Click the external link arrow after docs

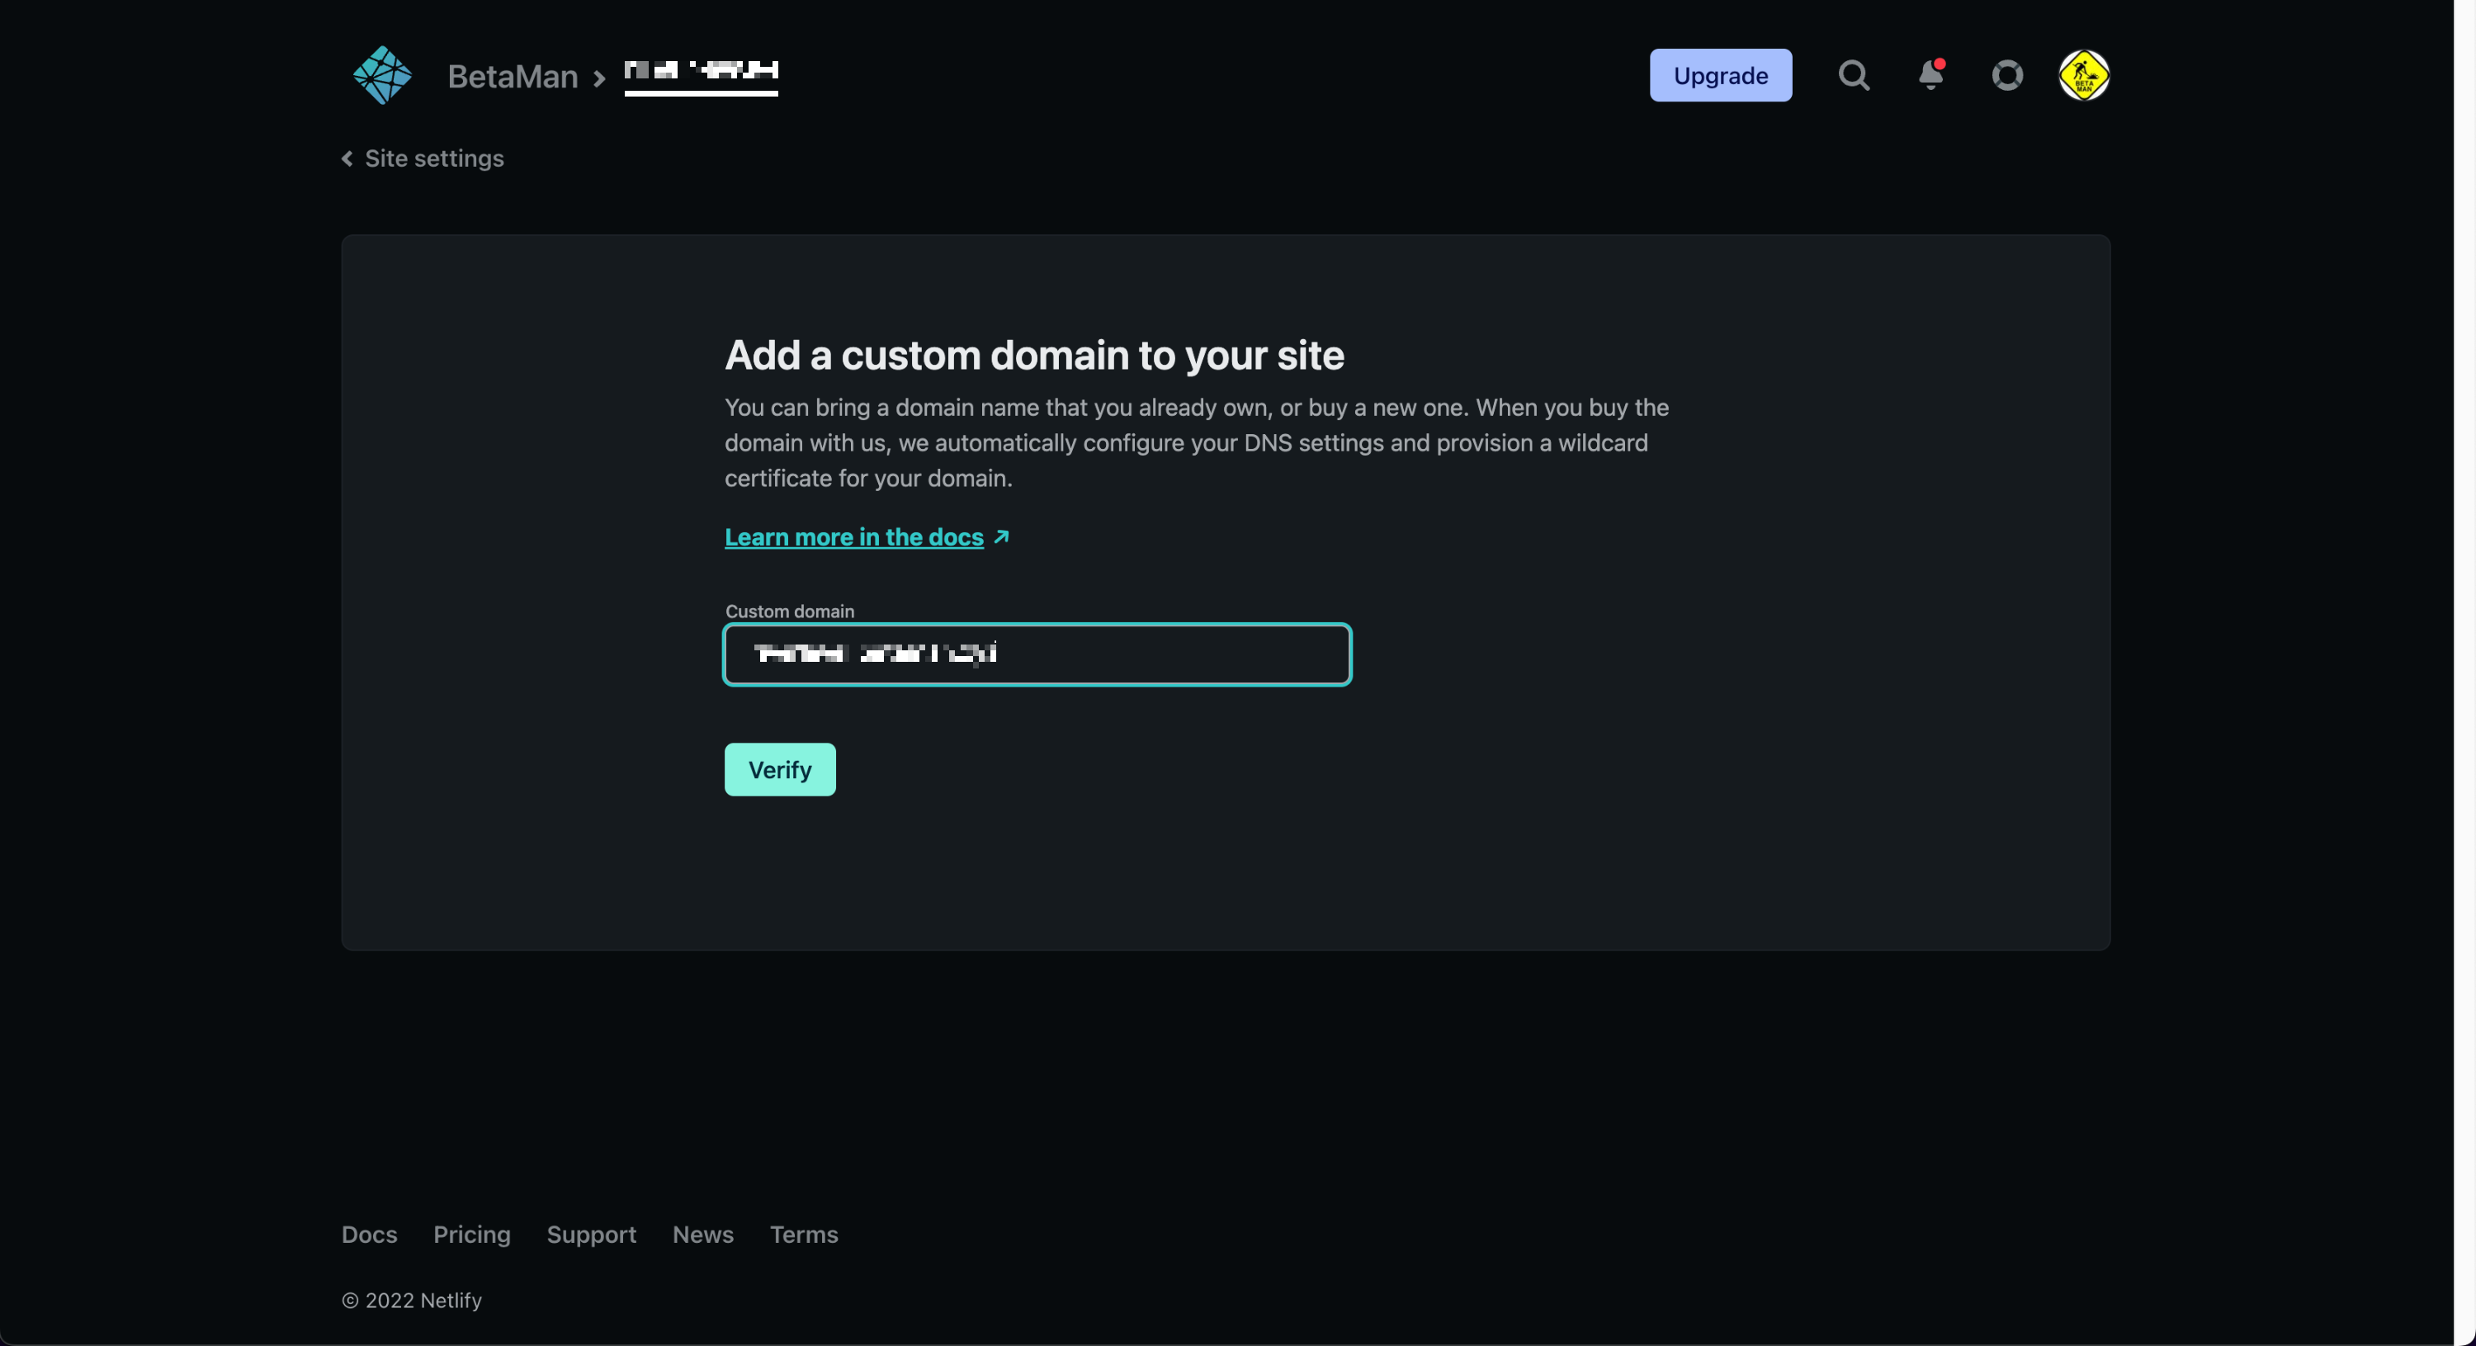(1002, 536)
